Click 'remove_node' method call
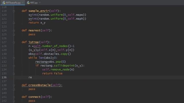The height and width of the screenshot is (103, 184). [60, 70]
